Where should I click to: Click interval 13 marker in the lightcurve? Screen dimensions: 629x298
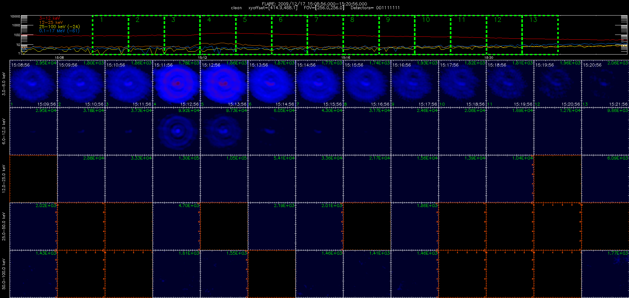pyautogui.click(x=533, y=20)
